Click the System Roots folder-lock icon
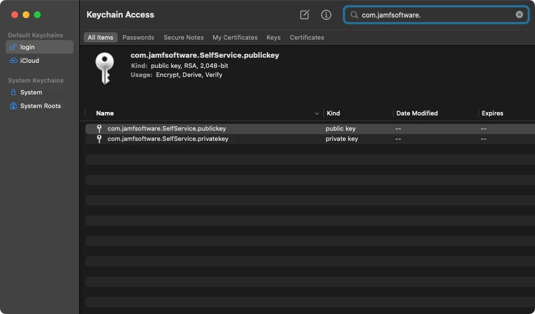The image size is (535, 314). pos(13,106)
